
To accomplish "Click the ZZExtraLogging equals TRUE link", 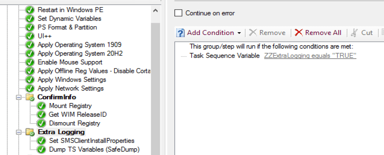I will pyautogui.click(x=310, y=56).
